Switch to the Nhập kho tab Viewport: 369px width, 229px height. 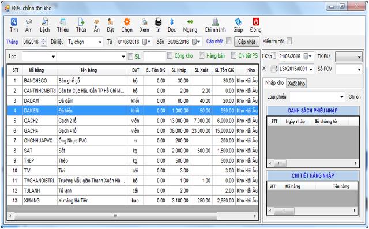point(274,83)
